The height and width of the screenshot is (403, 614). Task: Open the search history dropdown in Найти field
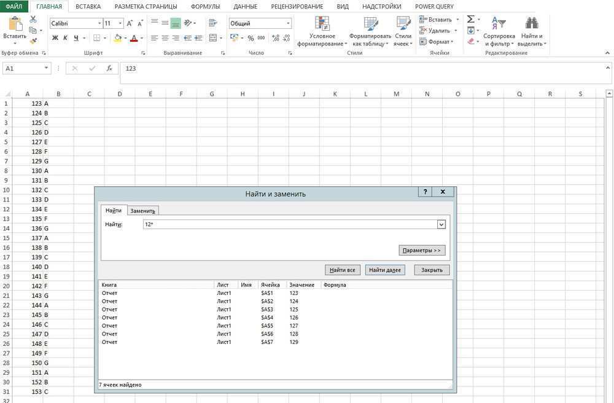coord(441,225)
